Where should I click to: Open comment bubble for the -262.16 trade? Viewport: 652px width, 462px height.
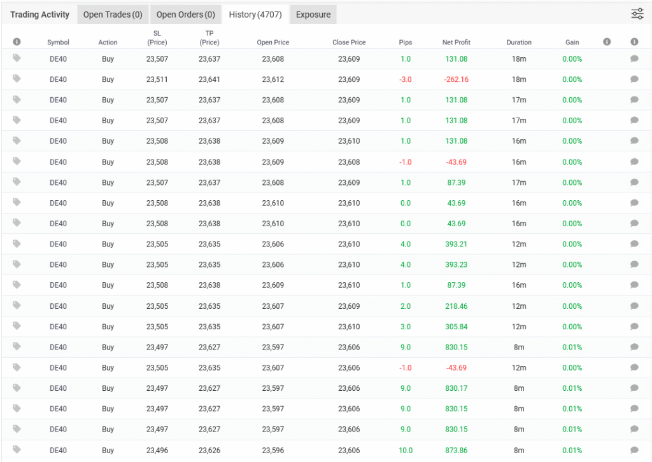(x=634, y=79)
